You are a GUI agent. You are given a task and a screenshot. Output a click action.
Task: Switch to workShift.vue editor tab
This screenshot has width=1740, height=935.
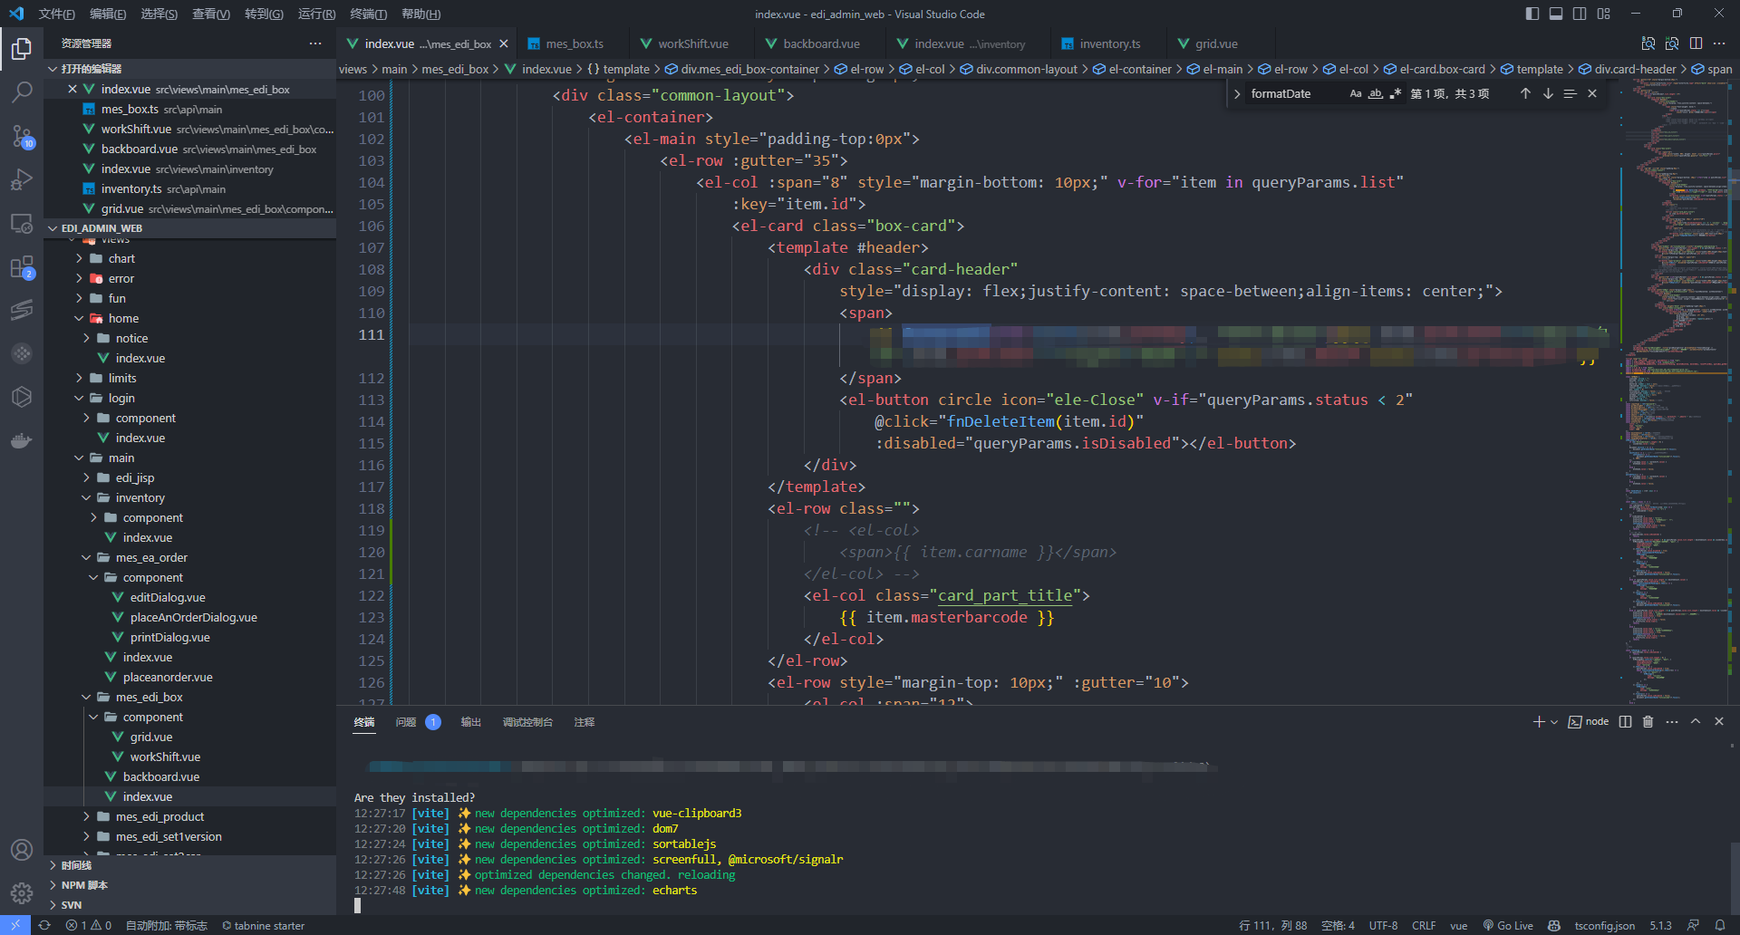pyautogui.click(x=693, y=43)
